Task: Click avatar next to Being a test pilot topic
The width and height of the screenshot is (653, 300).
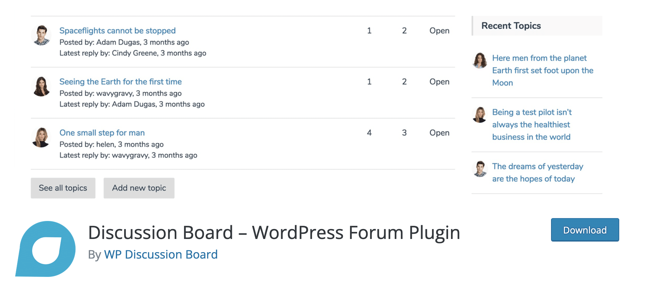Action: (480, 115)
